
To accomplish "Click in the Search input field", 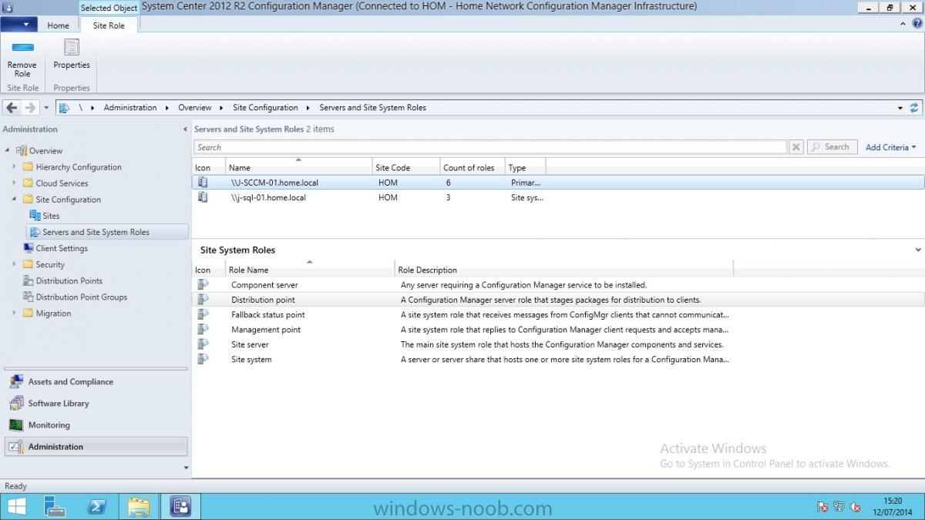I will coord(490,147).
